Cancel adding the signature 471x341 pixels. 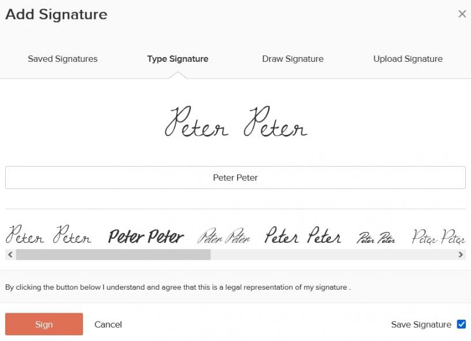coord(108,324)
